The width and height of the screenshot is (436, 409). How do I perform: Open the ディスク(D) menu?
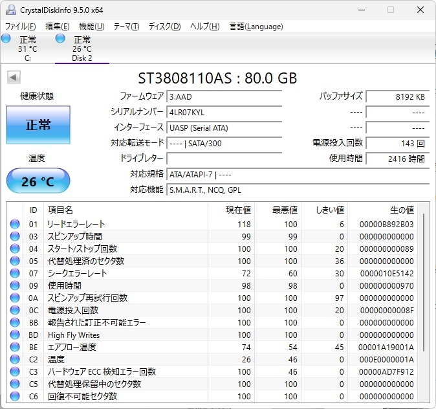coord(164,27)
